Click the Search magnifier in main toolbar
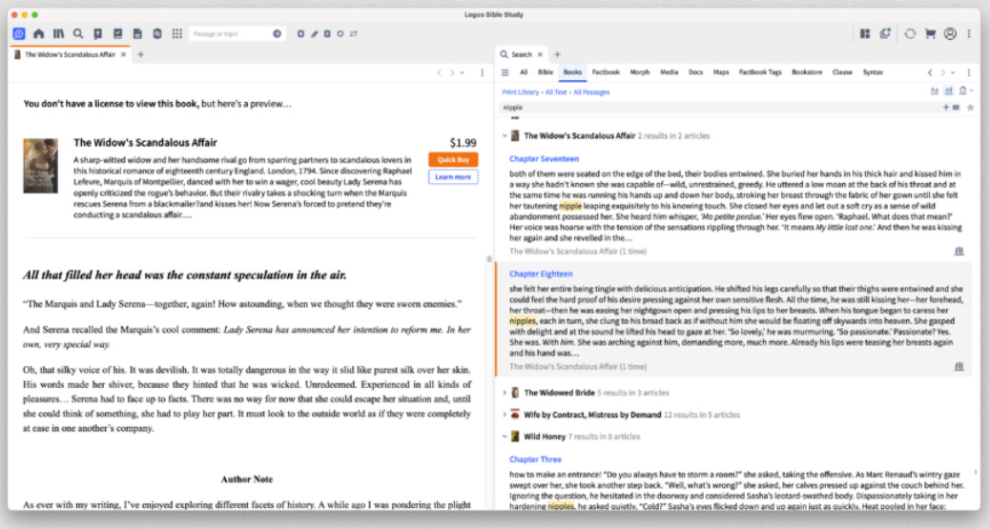This screenshot has height=529, width=990. click(x=77, y=33)
